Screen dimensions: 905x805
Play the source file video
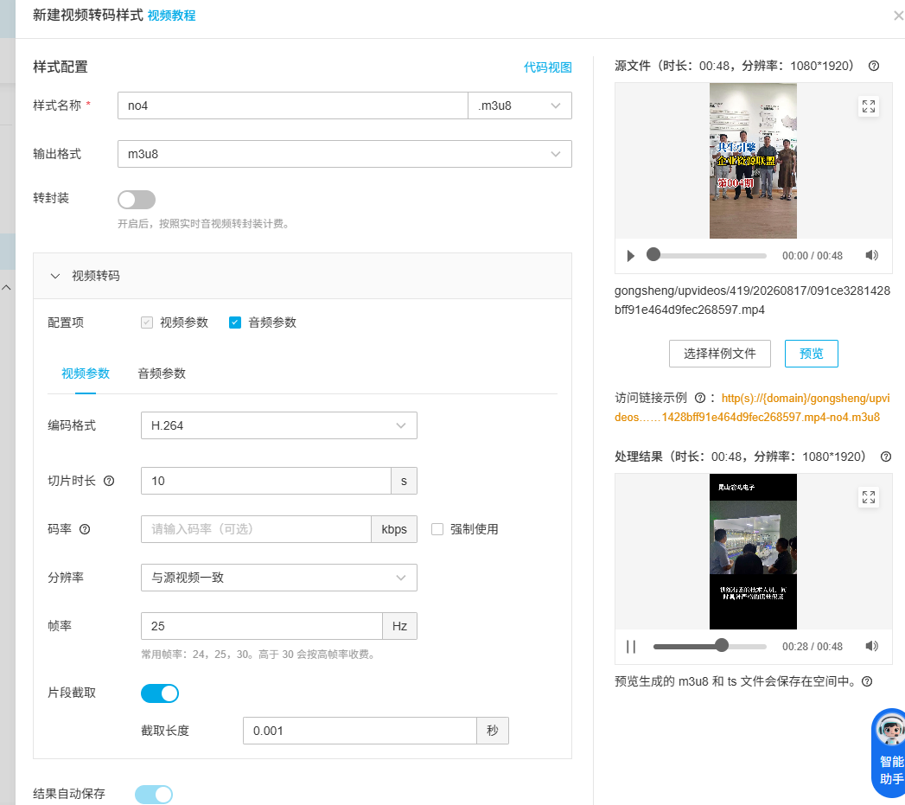(630, 256)
